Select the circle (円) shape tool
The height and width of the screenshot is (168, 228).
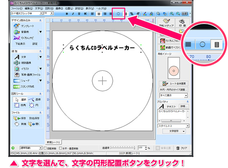click(34, 105)
